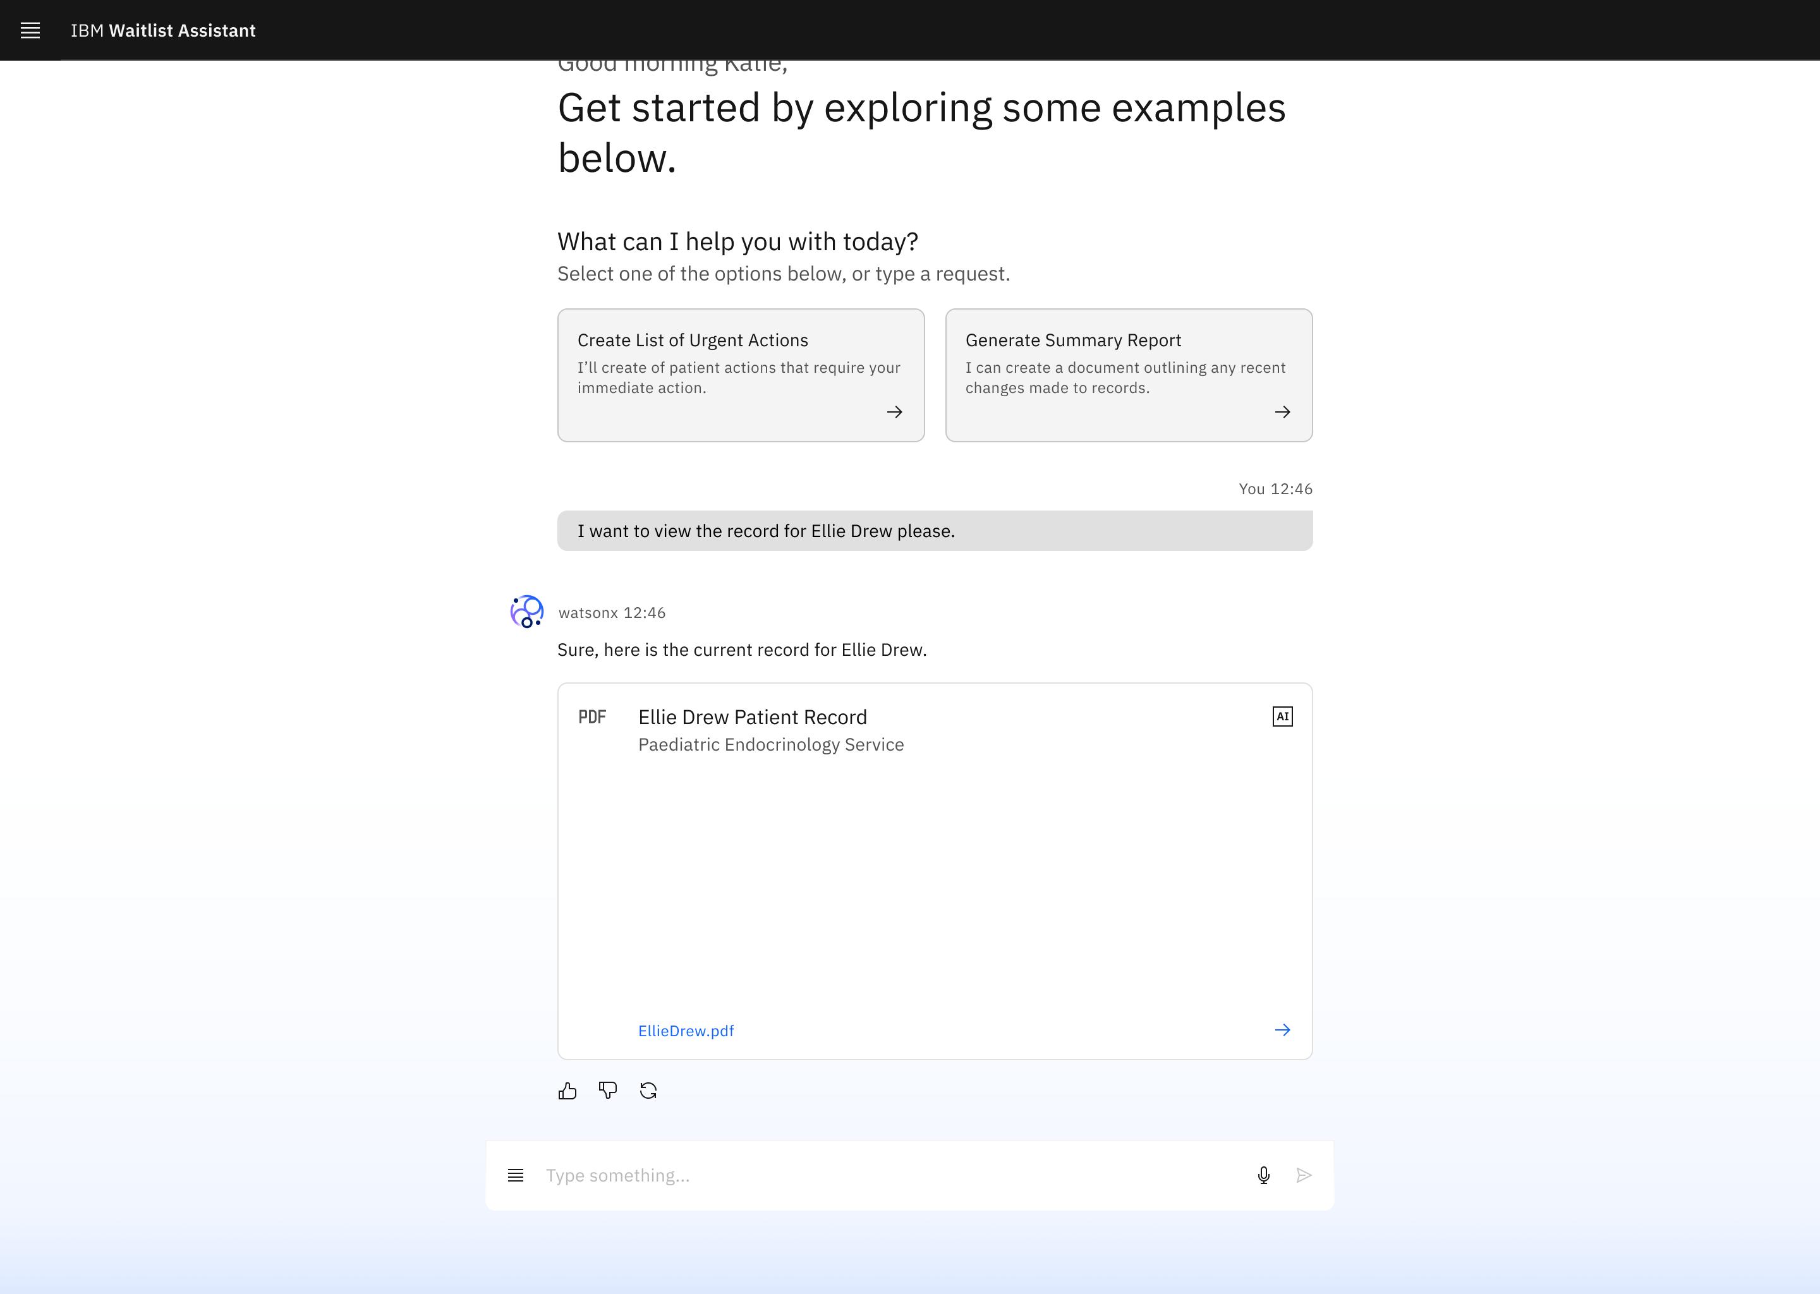Open the Create List of Urgent Actions card

click(x=740, y=375)
